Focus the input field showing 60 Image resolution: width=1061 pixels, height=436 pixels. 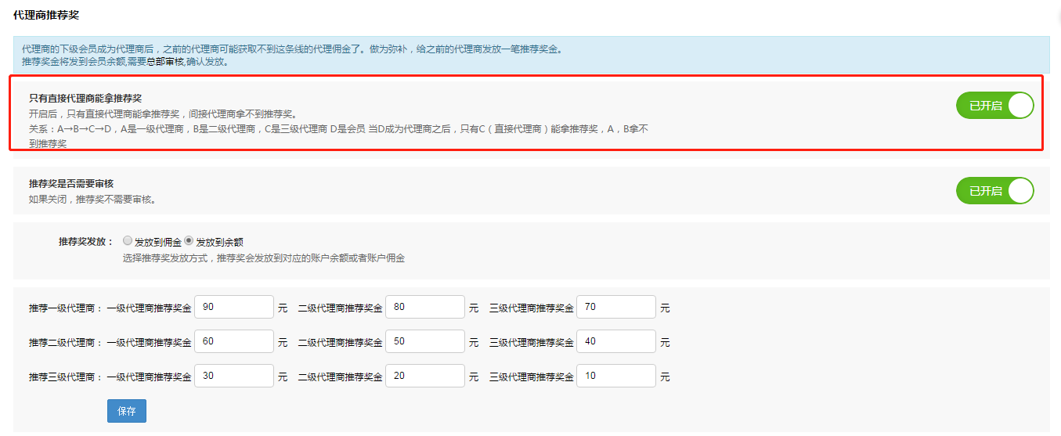(234, 342)
